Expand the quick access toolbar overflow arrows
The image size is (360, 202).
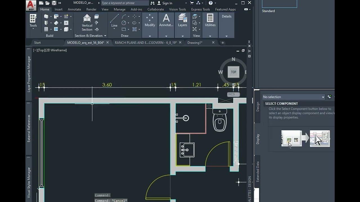[60, 3]
